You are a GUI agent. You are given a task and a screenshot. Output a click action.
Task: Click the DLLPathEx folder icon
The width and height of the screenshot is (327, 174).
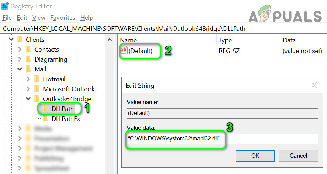45,119
